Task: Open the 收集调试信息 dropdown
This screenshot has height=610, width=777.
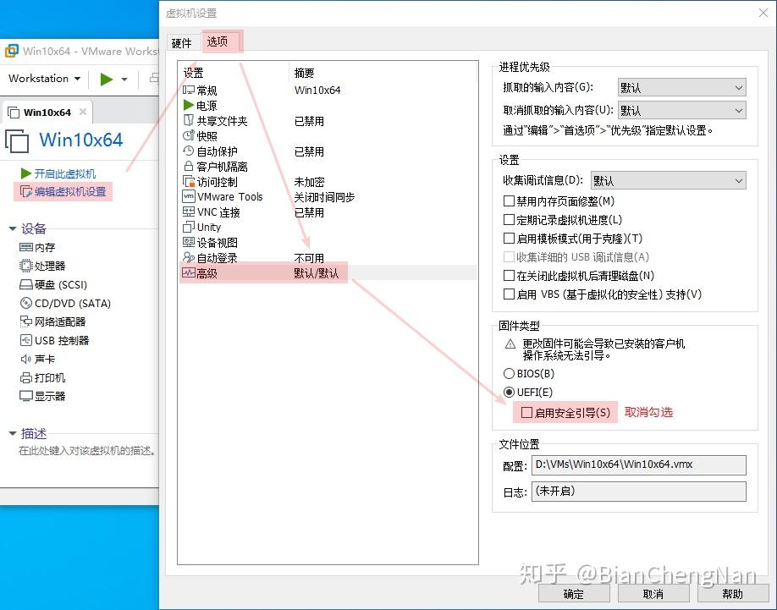Action: click(669, 179)
